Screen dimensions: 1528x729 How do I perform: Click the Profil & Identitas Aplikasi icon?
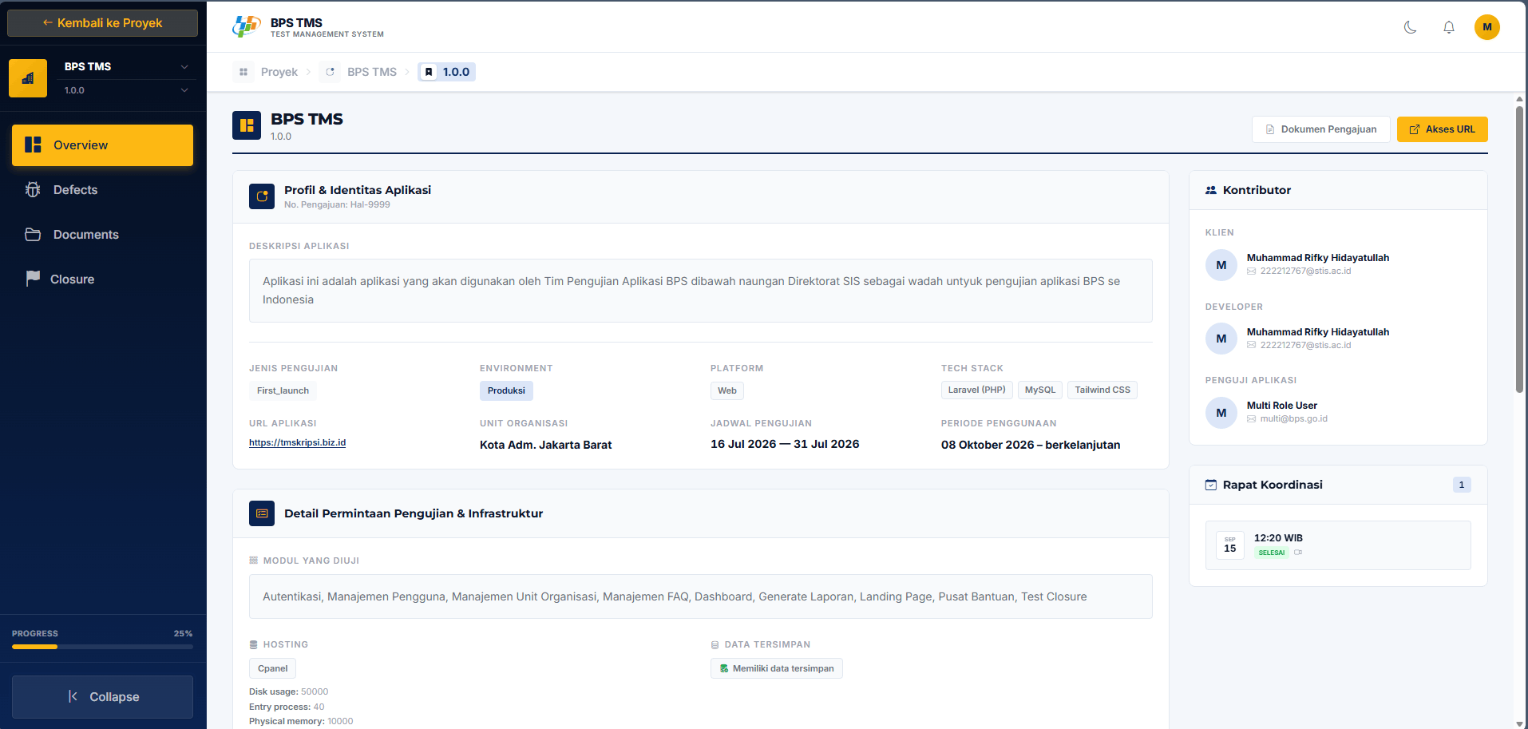[262, 196]
